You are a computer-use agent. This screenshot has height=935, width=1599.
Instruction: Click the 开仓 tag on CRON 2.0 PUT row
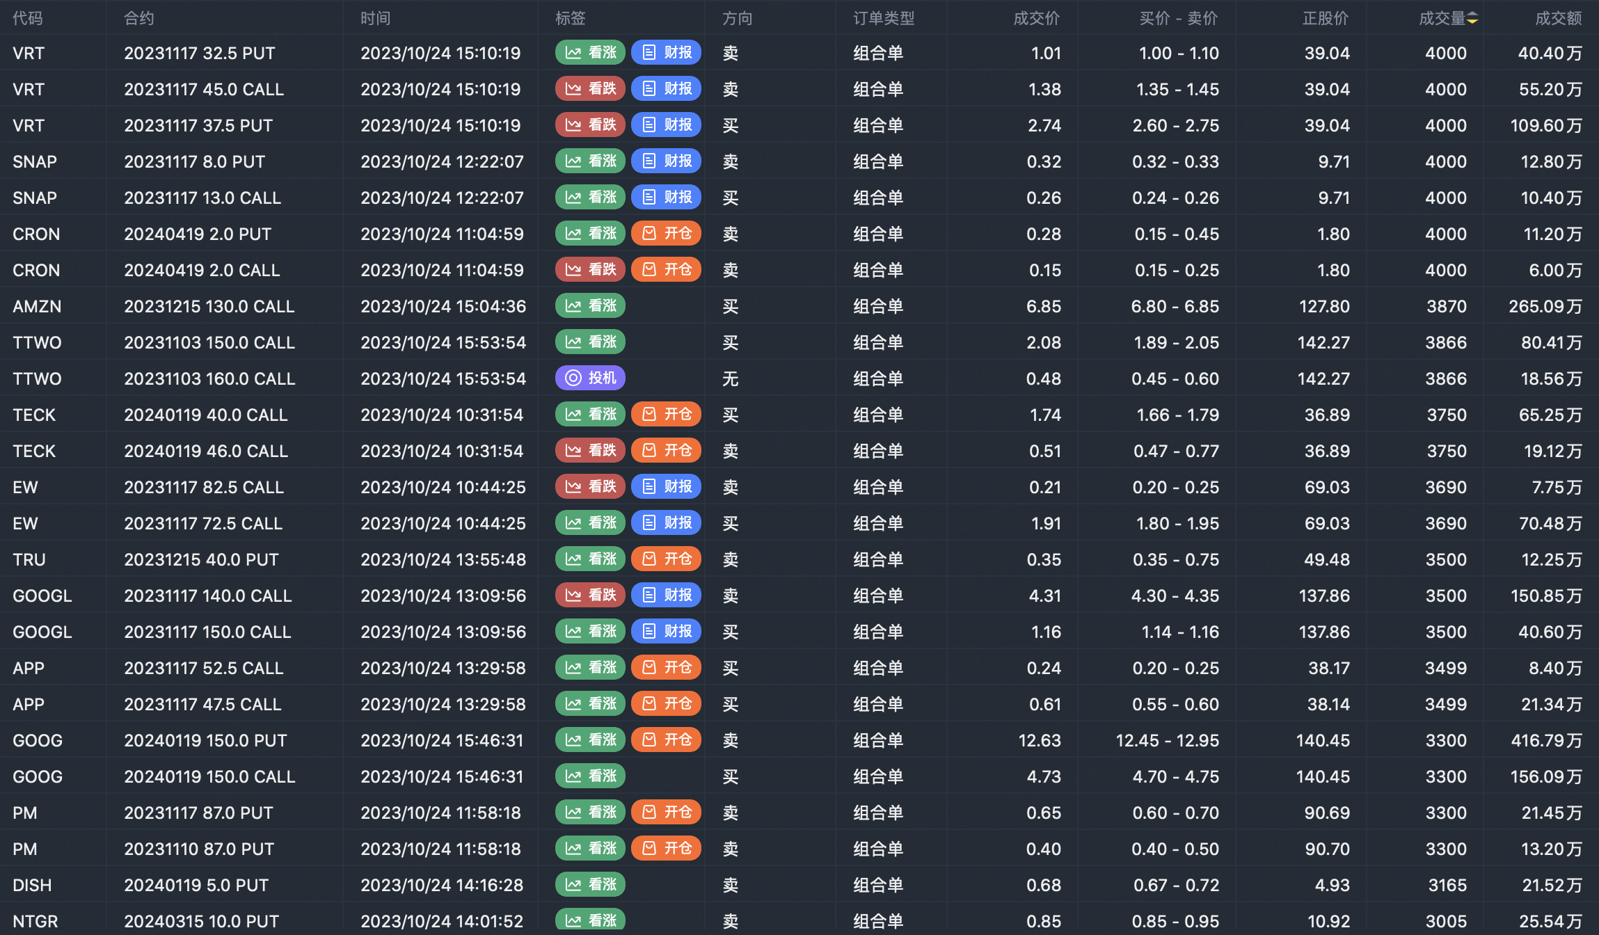[666, 234]
